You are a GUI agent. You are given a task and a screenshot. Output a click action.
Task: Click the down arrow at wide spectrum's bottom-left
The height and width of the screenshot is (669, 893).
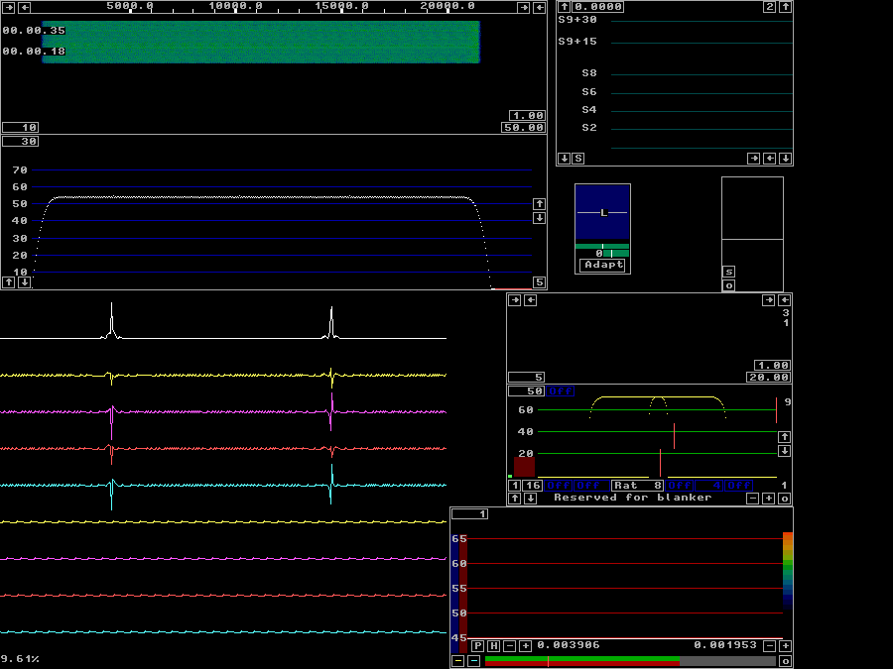25,282
